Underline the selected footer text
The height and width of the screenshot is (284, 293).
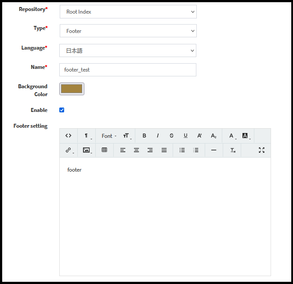[185, 136]
